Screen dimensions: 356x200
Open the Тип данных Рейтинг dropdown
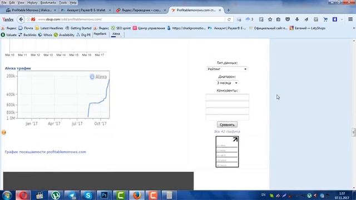(x=227, y=69)
